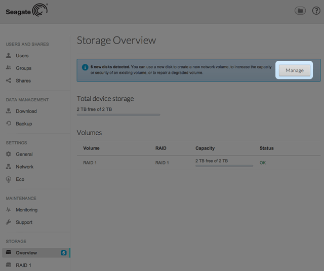Open the Backup page

point(24,124)
